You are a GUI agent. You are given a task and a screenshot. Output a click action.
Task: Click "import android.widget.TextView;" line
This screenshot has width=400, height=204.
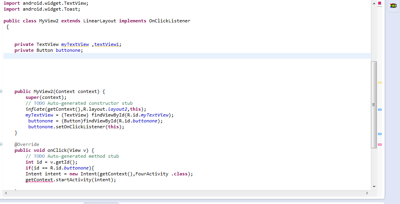click(46, 3)
